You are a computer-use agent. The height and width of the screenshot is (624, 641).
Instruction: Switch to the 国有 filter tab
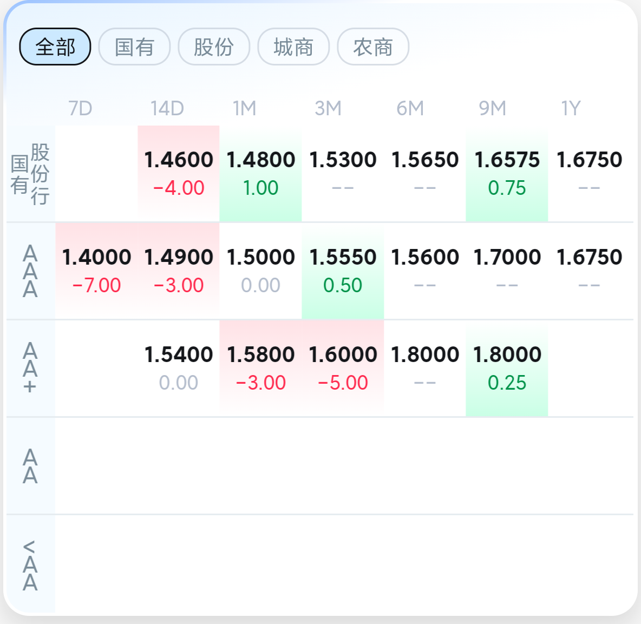135,47
